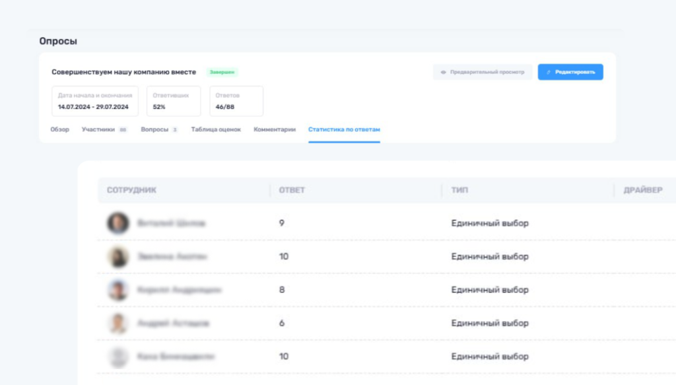Viewport: 676px width, 385px height.
Task: Open the Таблица оценок tab
Action: (216, 129)
